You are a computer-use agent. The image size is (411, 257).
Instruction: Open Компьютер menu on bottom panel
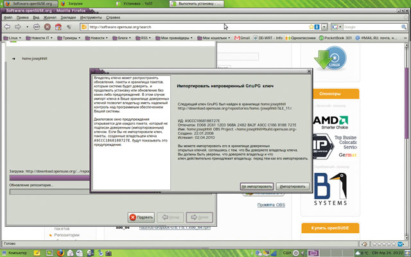(x=14, y=253)
